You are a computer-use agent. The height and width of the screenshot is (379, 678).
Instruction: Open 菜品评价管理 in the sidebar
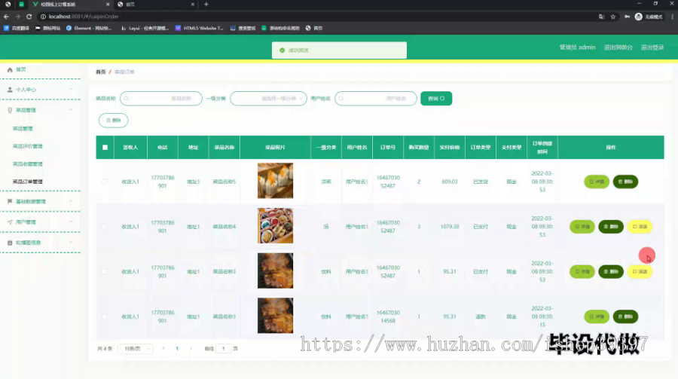tap(28, 146)
